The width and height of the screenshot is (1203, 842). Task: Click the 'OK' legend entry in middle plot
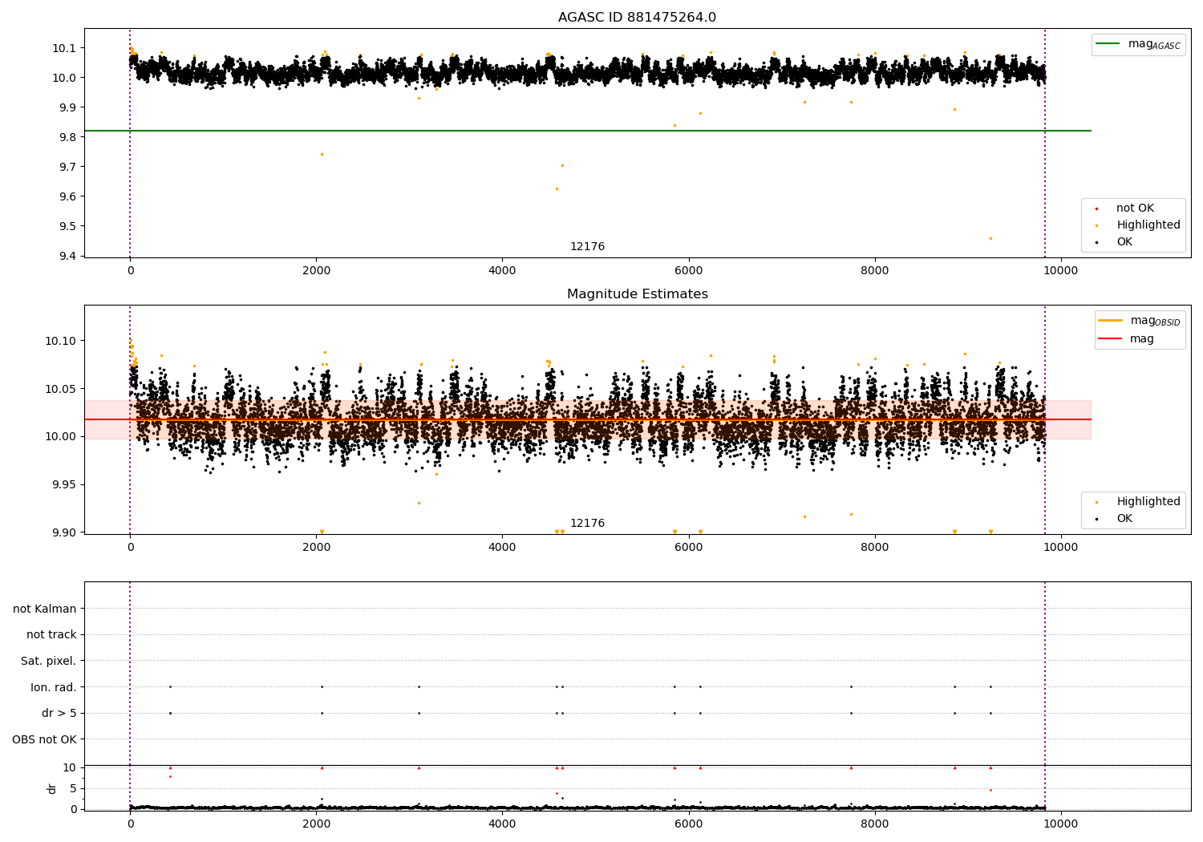[1124, 519]
